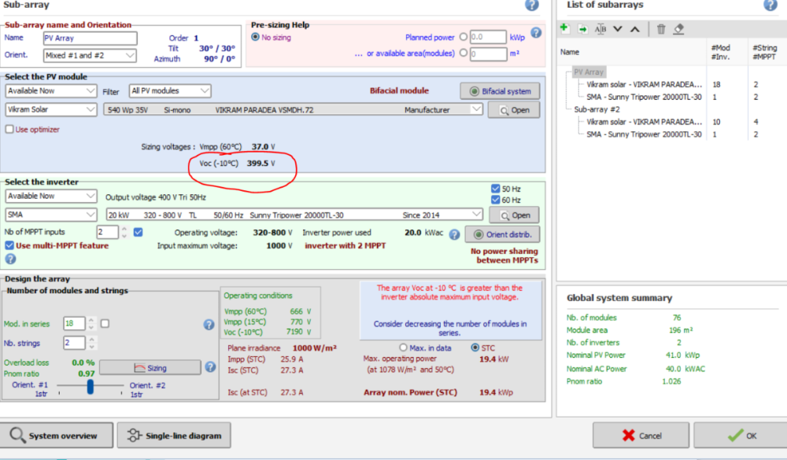787x460 pixels.
Task: Select the PV Array item in the tree
Action: click(589, 72)
